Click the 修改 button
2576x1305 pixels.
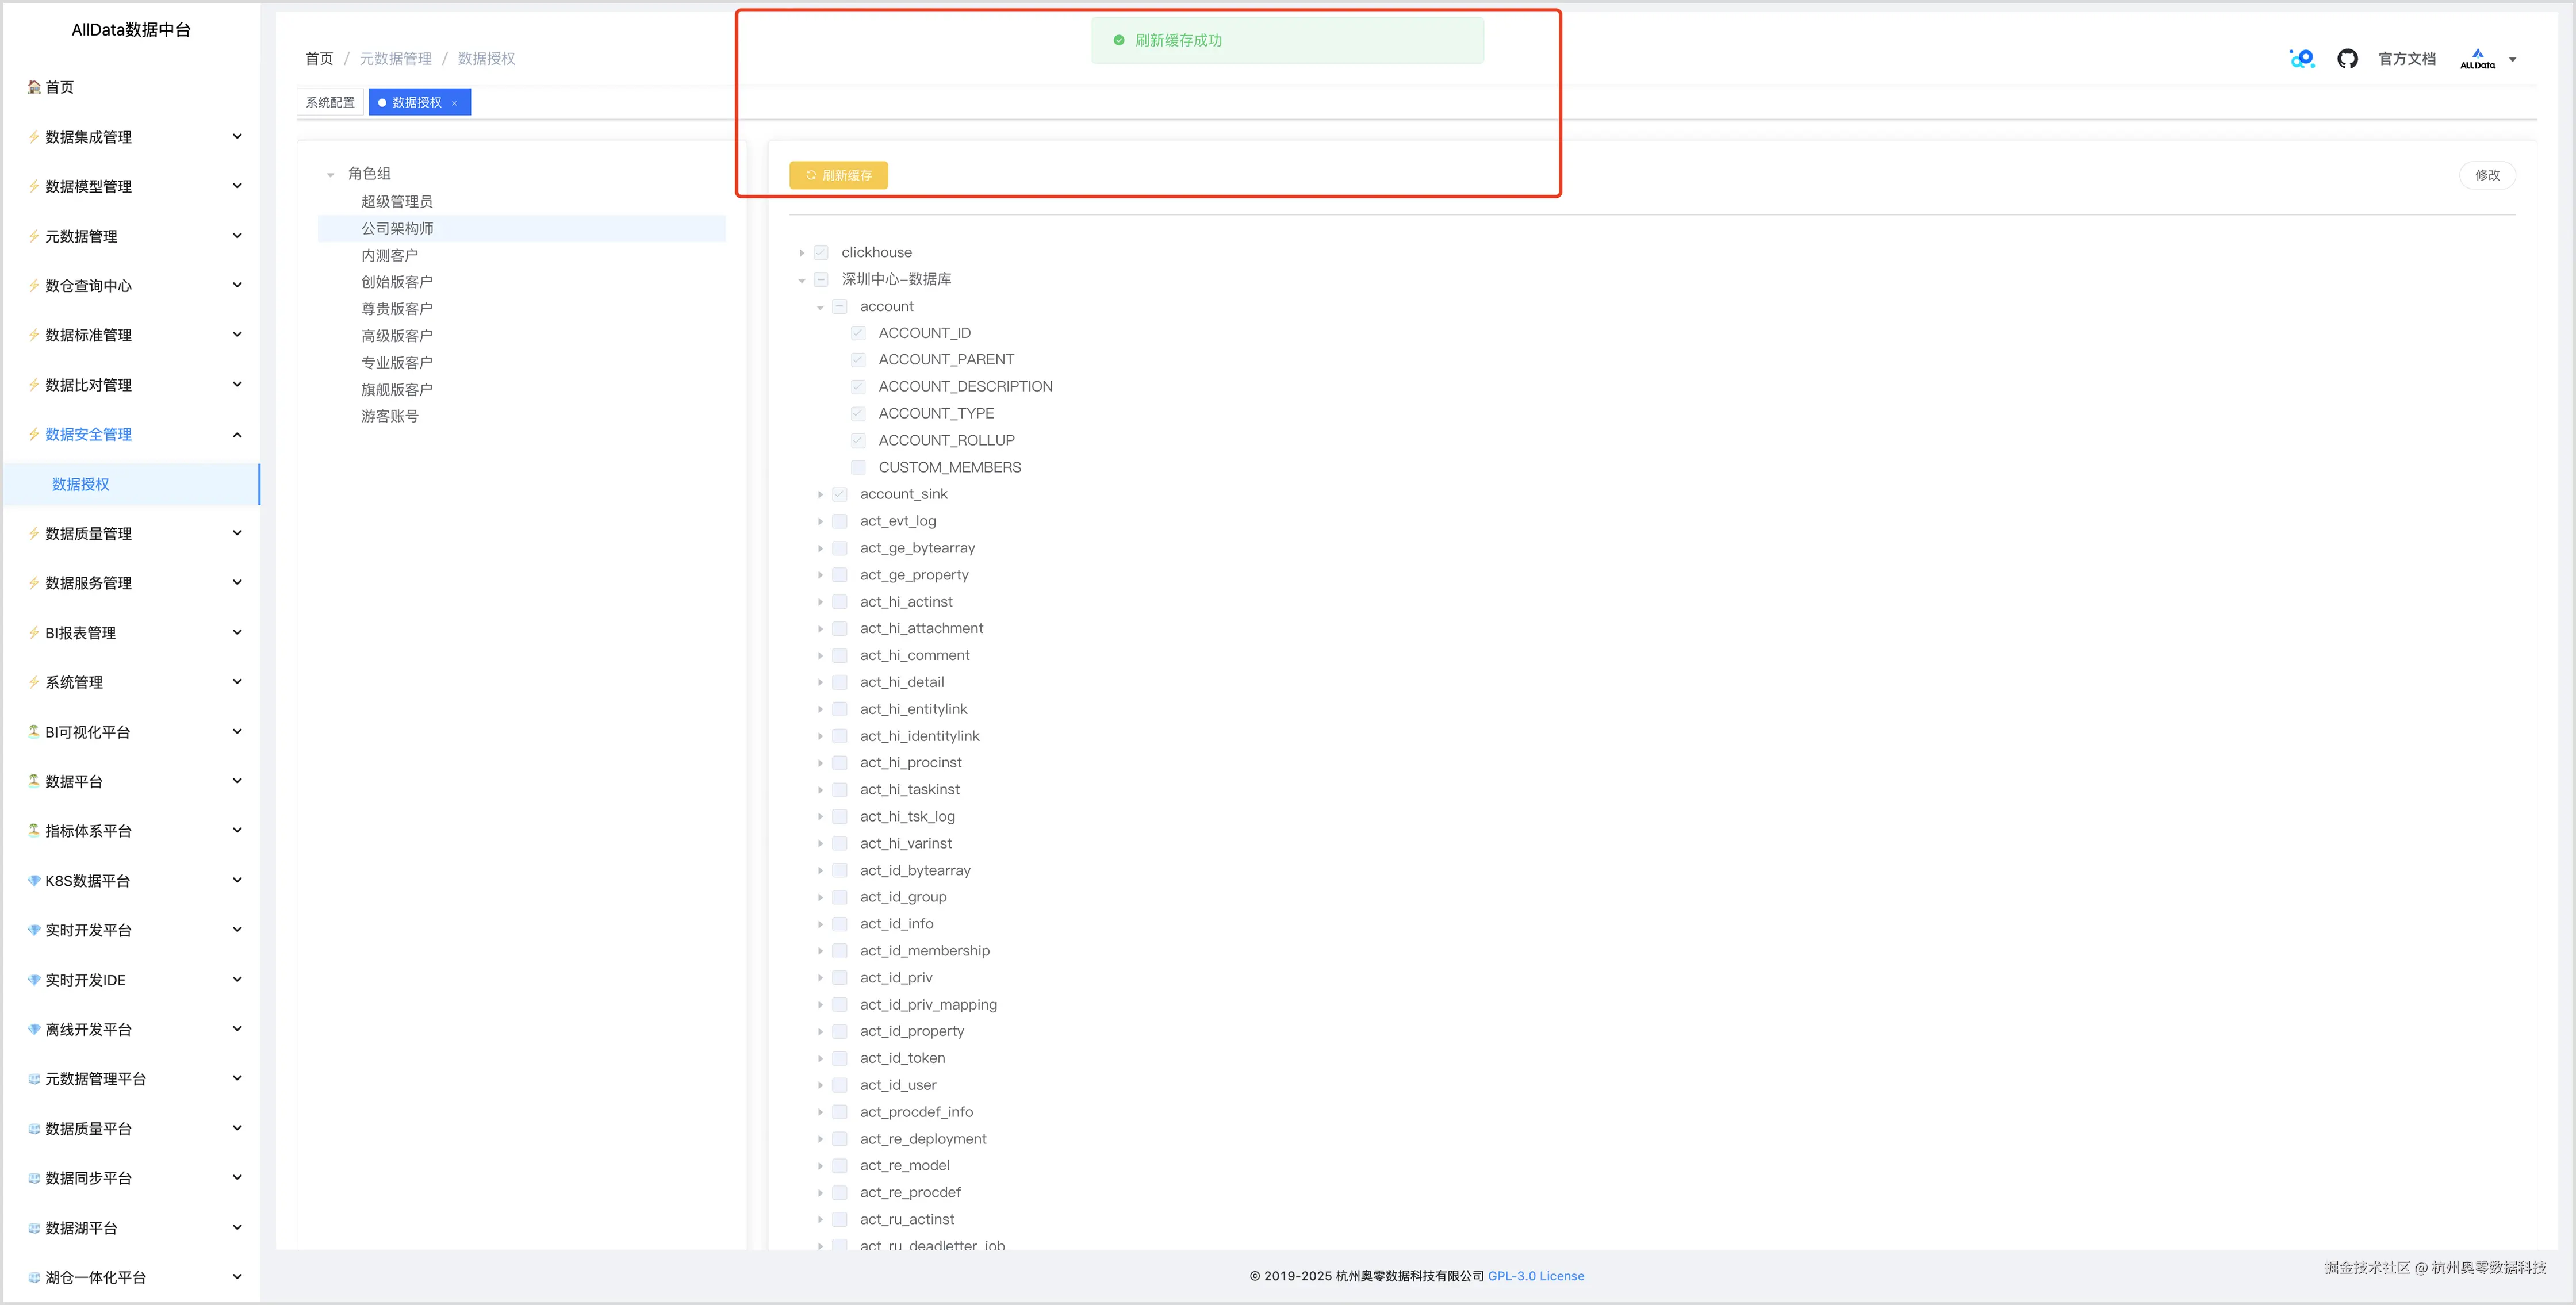pos(2487,175)
